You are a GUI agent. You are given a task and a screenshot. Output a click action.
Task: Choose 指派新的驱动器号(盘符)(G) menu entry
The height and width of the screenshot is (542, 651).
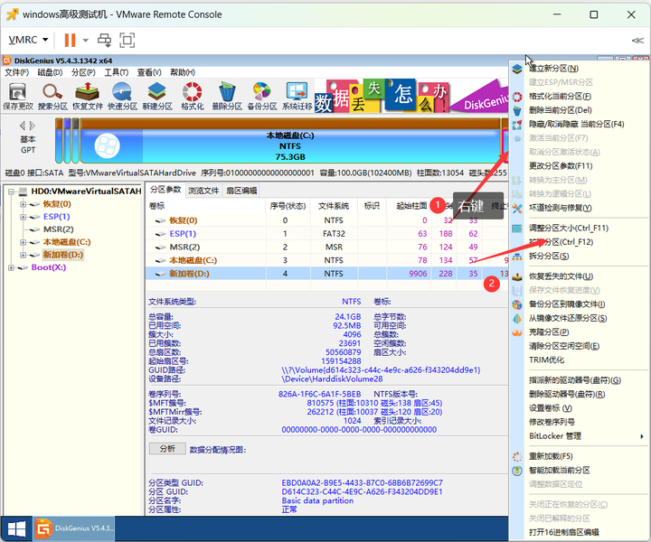tap(579, 380)
